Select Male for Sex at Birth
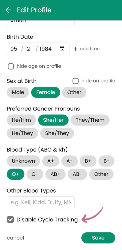 coord(18,92)
